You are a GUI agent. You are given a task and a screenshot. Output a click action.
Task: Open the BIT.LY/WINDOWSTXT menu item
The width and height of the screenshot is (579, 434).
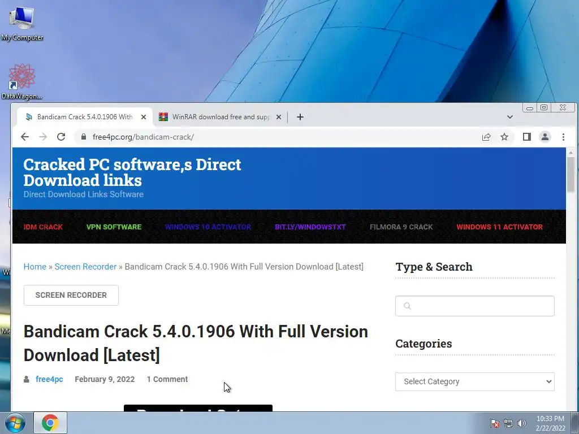(310, 227)
